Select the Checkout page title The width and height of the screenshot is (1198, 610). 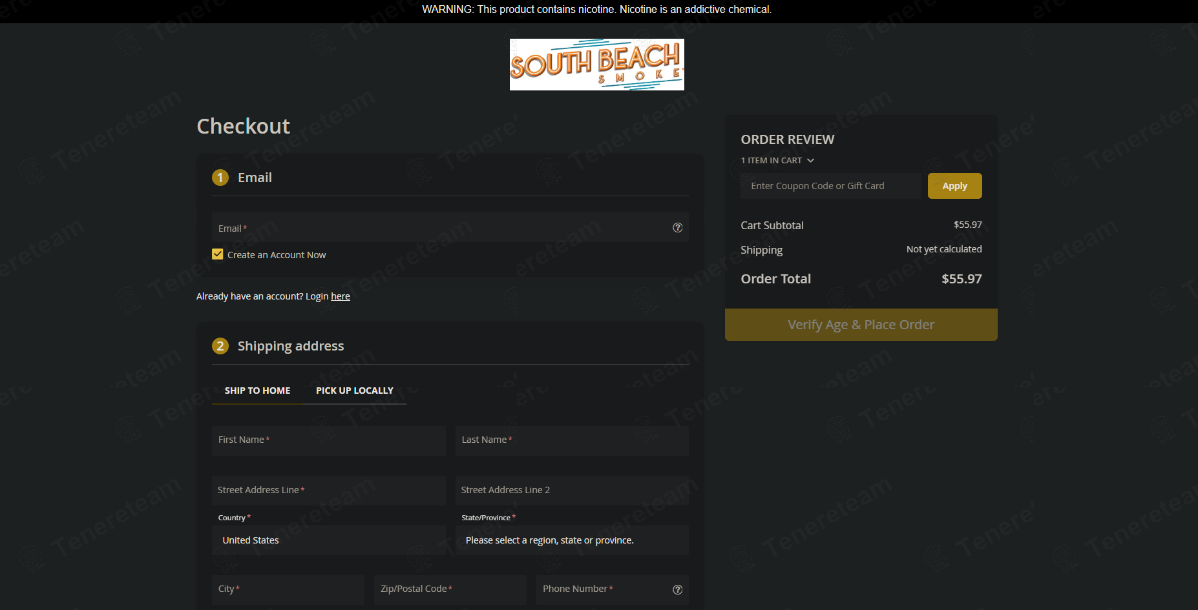tap(243, 126)
